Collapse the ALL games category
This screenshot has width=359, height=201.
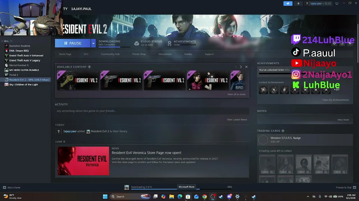pos(3,41)
